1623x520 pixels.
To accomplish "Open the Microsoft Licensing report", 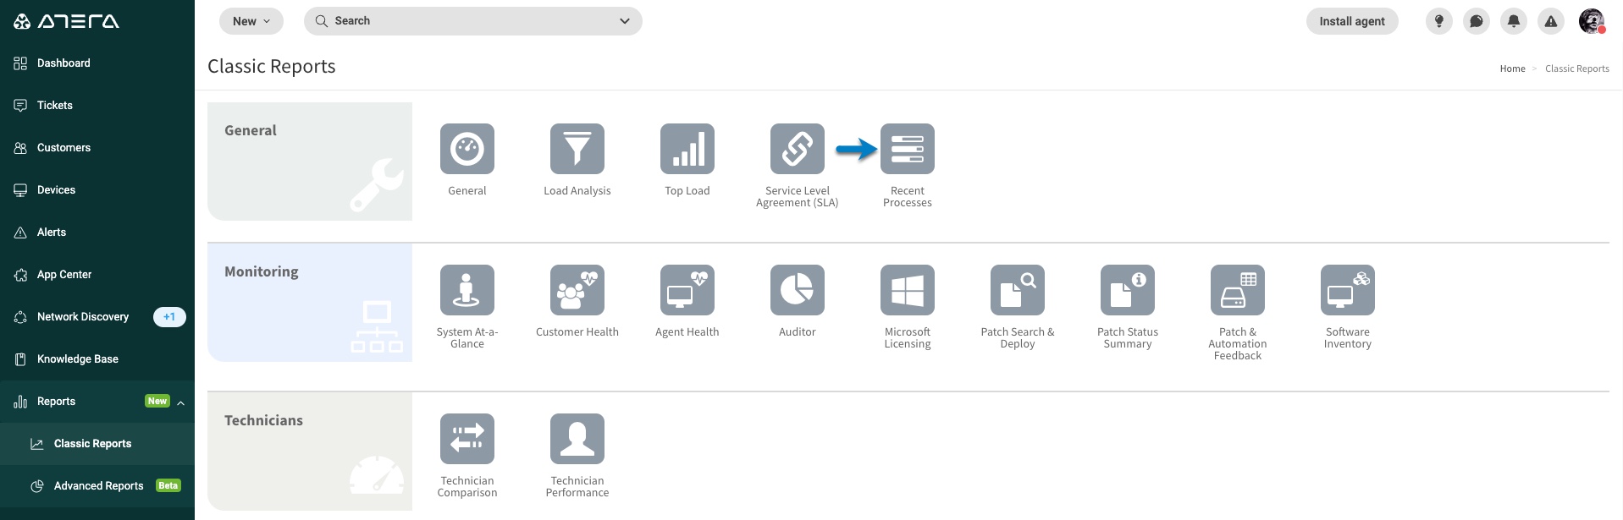I will pos(907,290).
